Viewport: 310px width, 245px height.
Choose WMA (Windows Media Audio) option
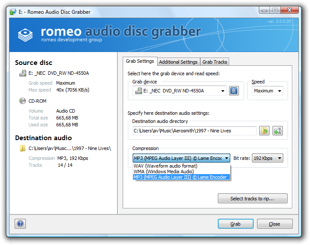(181, 171)
